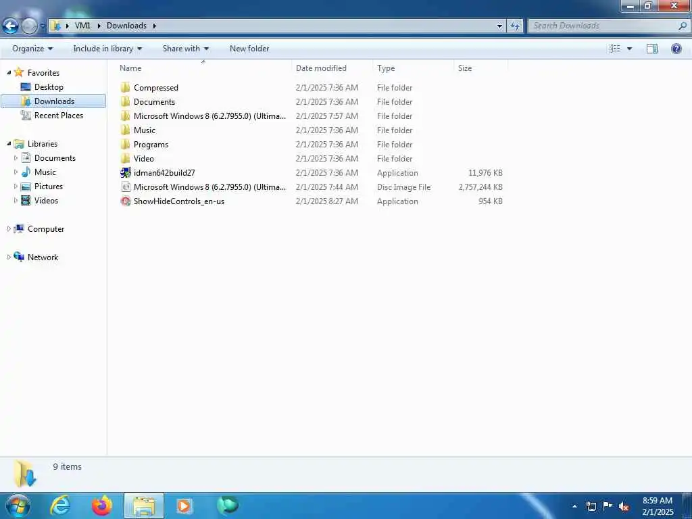Expand the Pictures library node
Viewport: 692px width, 519px height.
tap(16, 187)
